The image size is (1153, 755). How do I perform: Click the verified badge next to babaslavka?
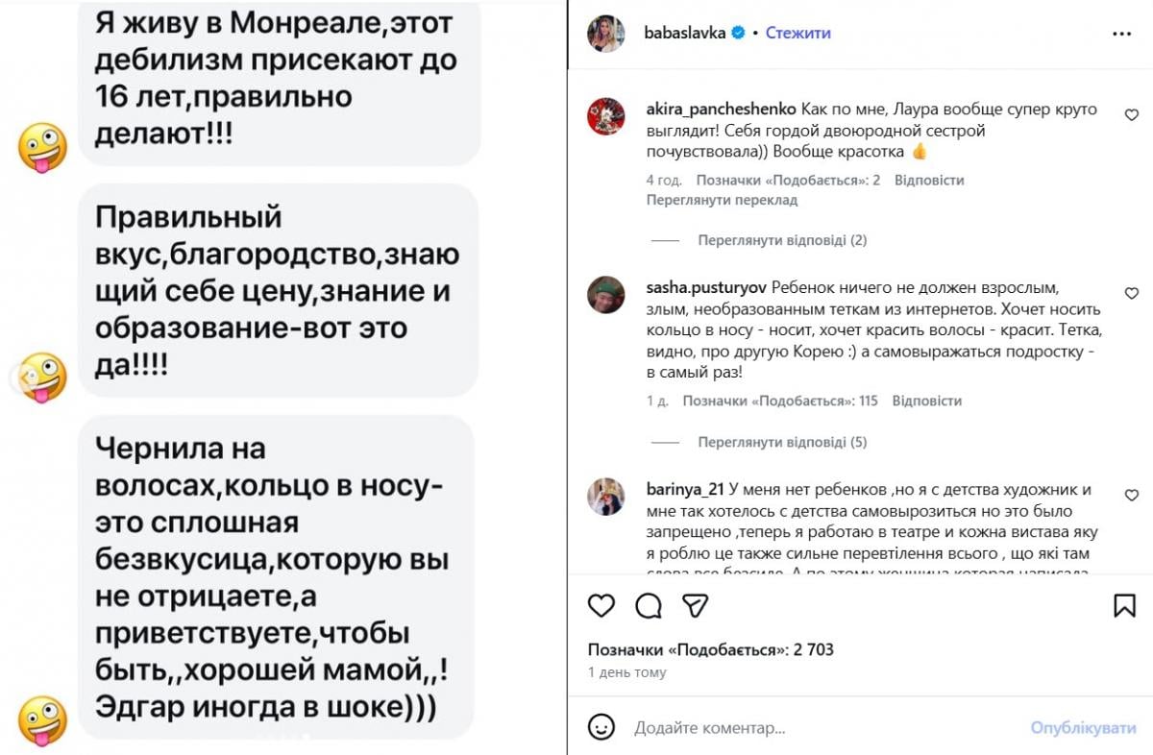click(736, 32)
